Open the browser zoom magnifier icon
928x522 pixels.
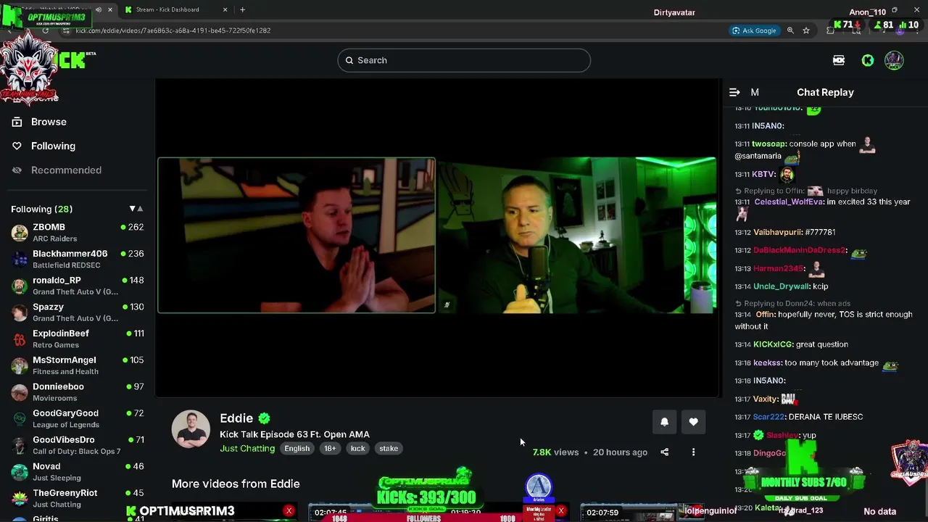790,30
